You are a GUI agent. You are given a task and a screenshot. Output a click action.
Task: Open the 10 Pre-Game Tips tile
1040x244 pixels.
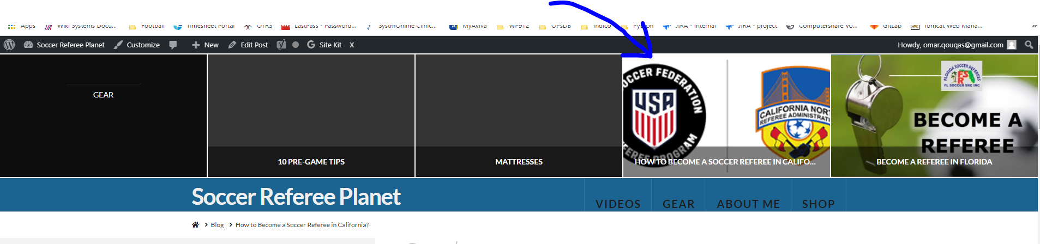click(311, 115)
